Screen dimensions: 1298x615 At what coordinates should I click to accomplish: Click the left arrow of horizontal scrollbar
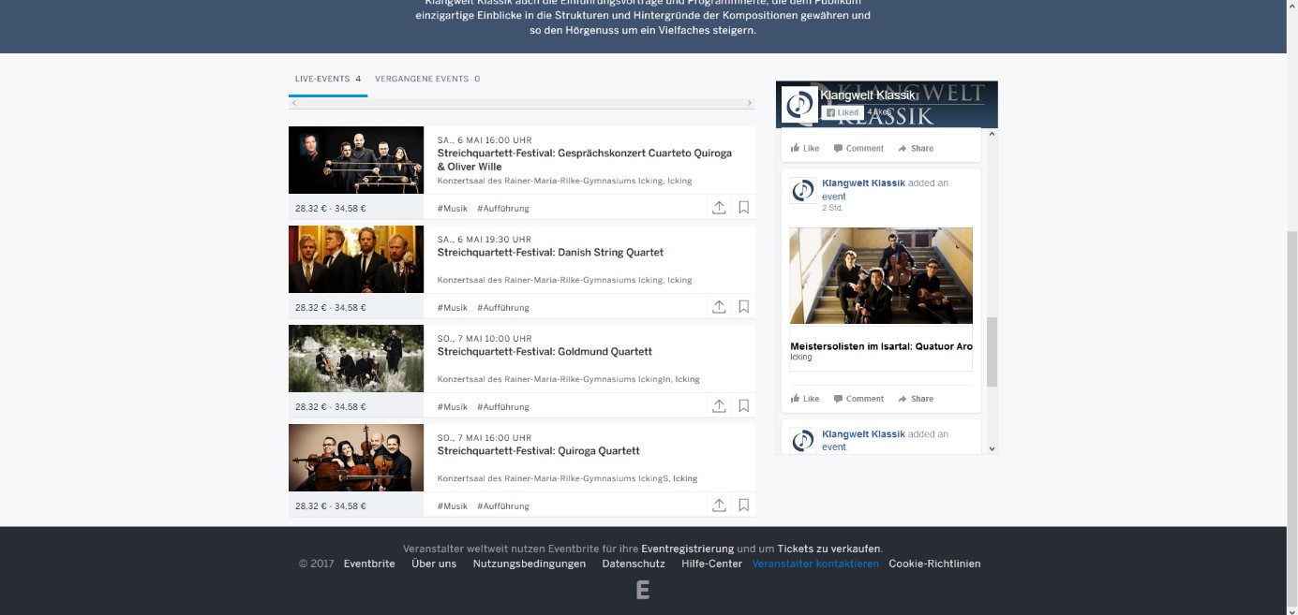click(x=294, y=103)
